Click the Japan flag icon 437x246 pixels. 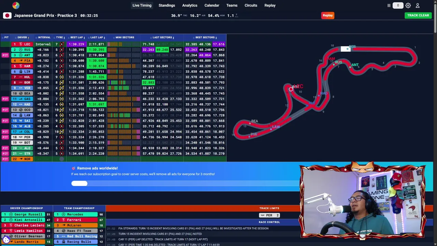point(7,15)
